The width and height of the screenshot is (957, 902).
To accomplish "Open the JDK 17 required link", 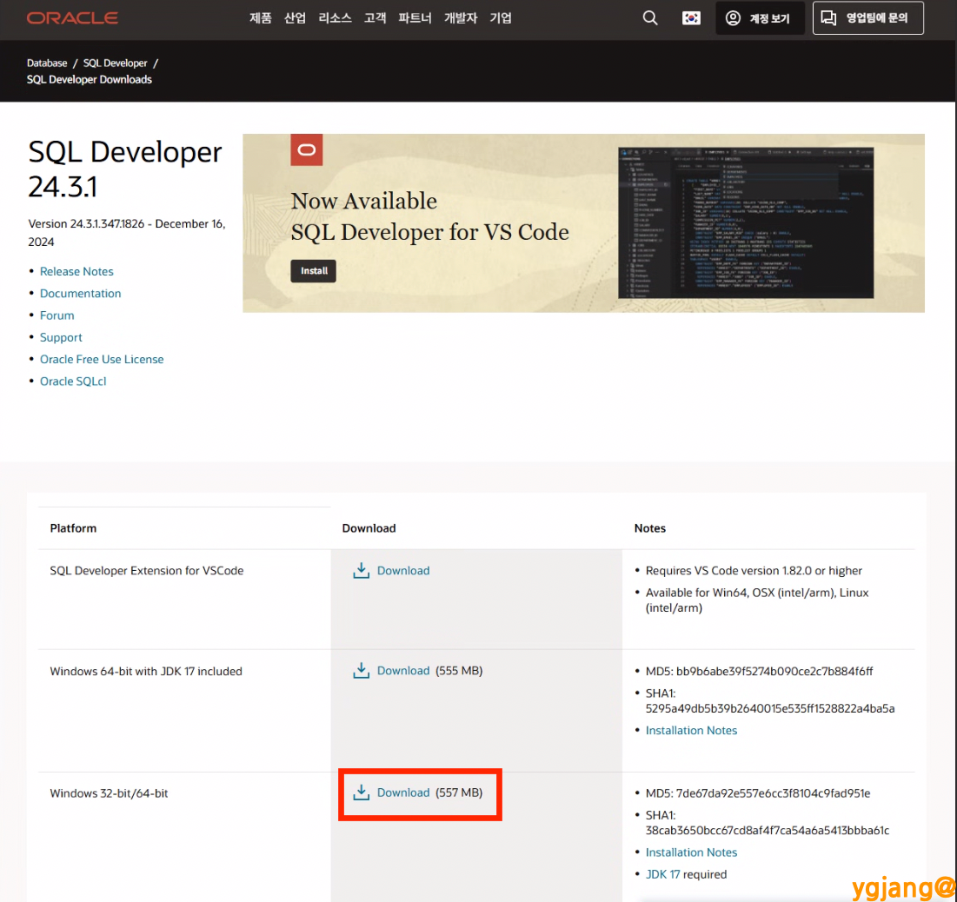I will [x=663, y=874].
